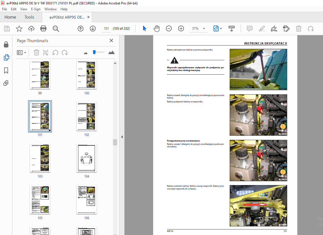Select page 105 thumbnail
This screenshot has height=235, width=323.
40,199
